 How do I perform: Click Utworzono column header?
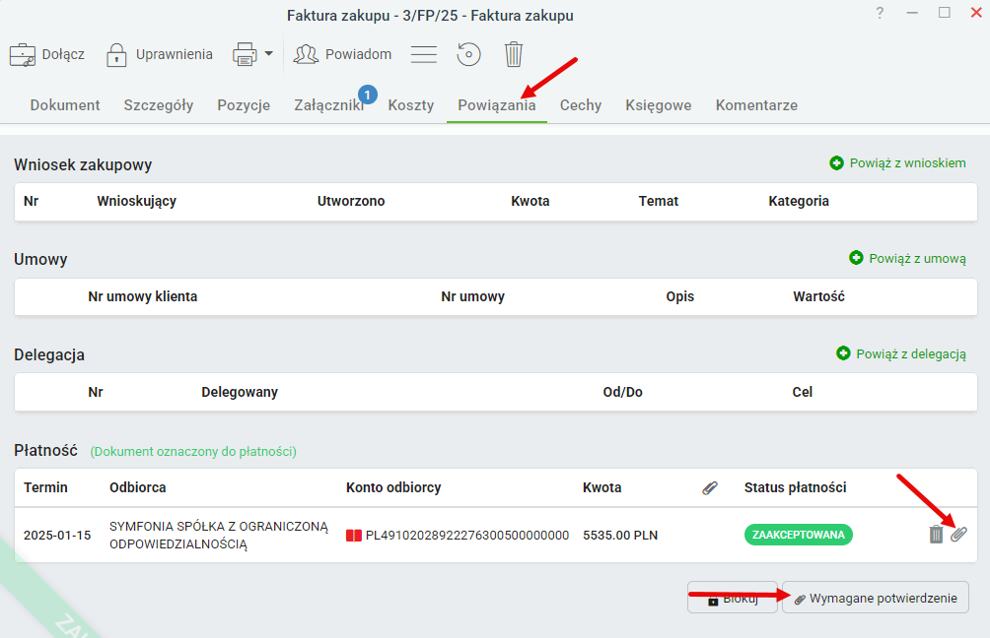(351, 201)
